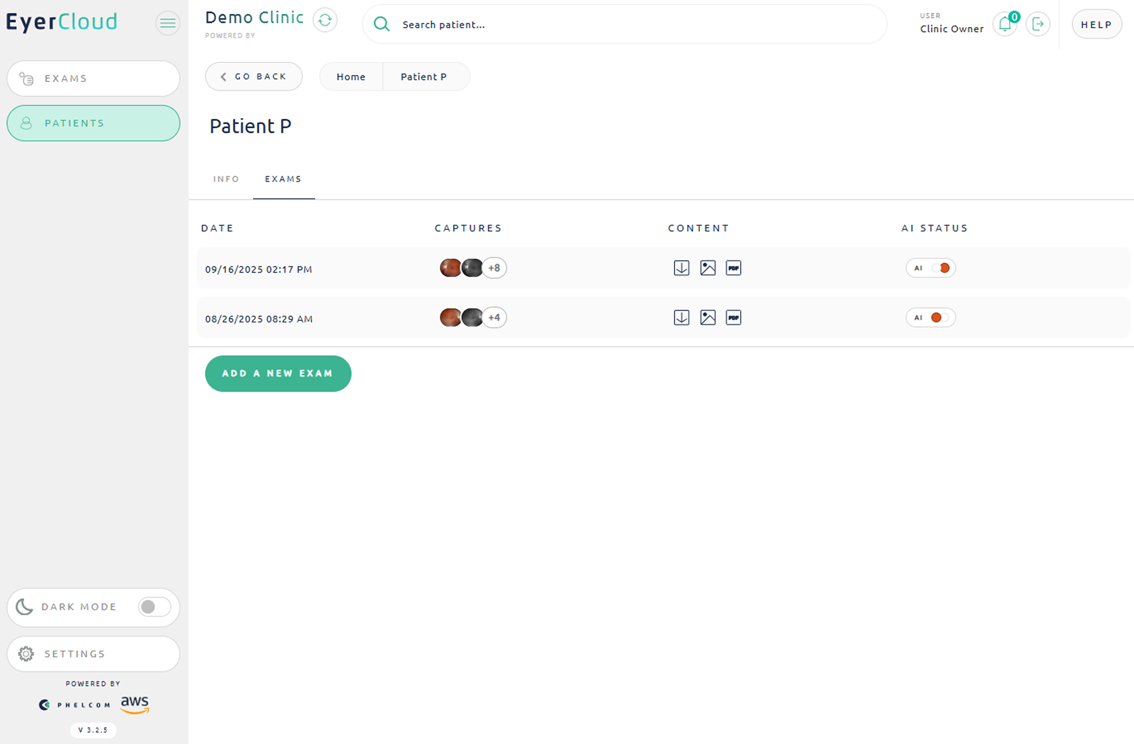Image resolution: width=1134 pixels, height=744 pixels.
Task: Switch to the Info tab
Action: [226, 179]
